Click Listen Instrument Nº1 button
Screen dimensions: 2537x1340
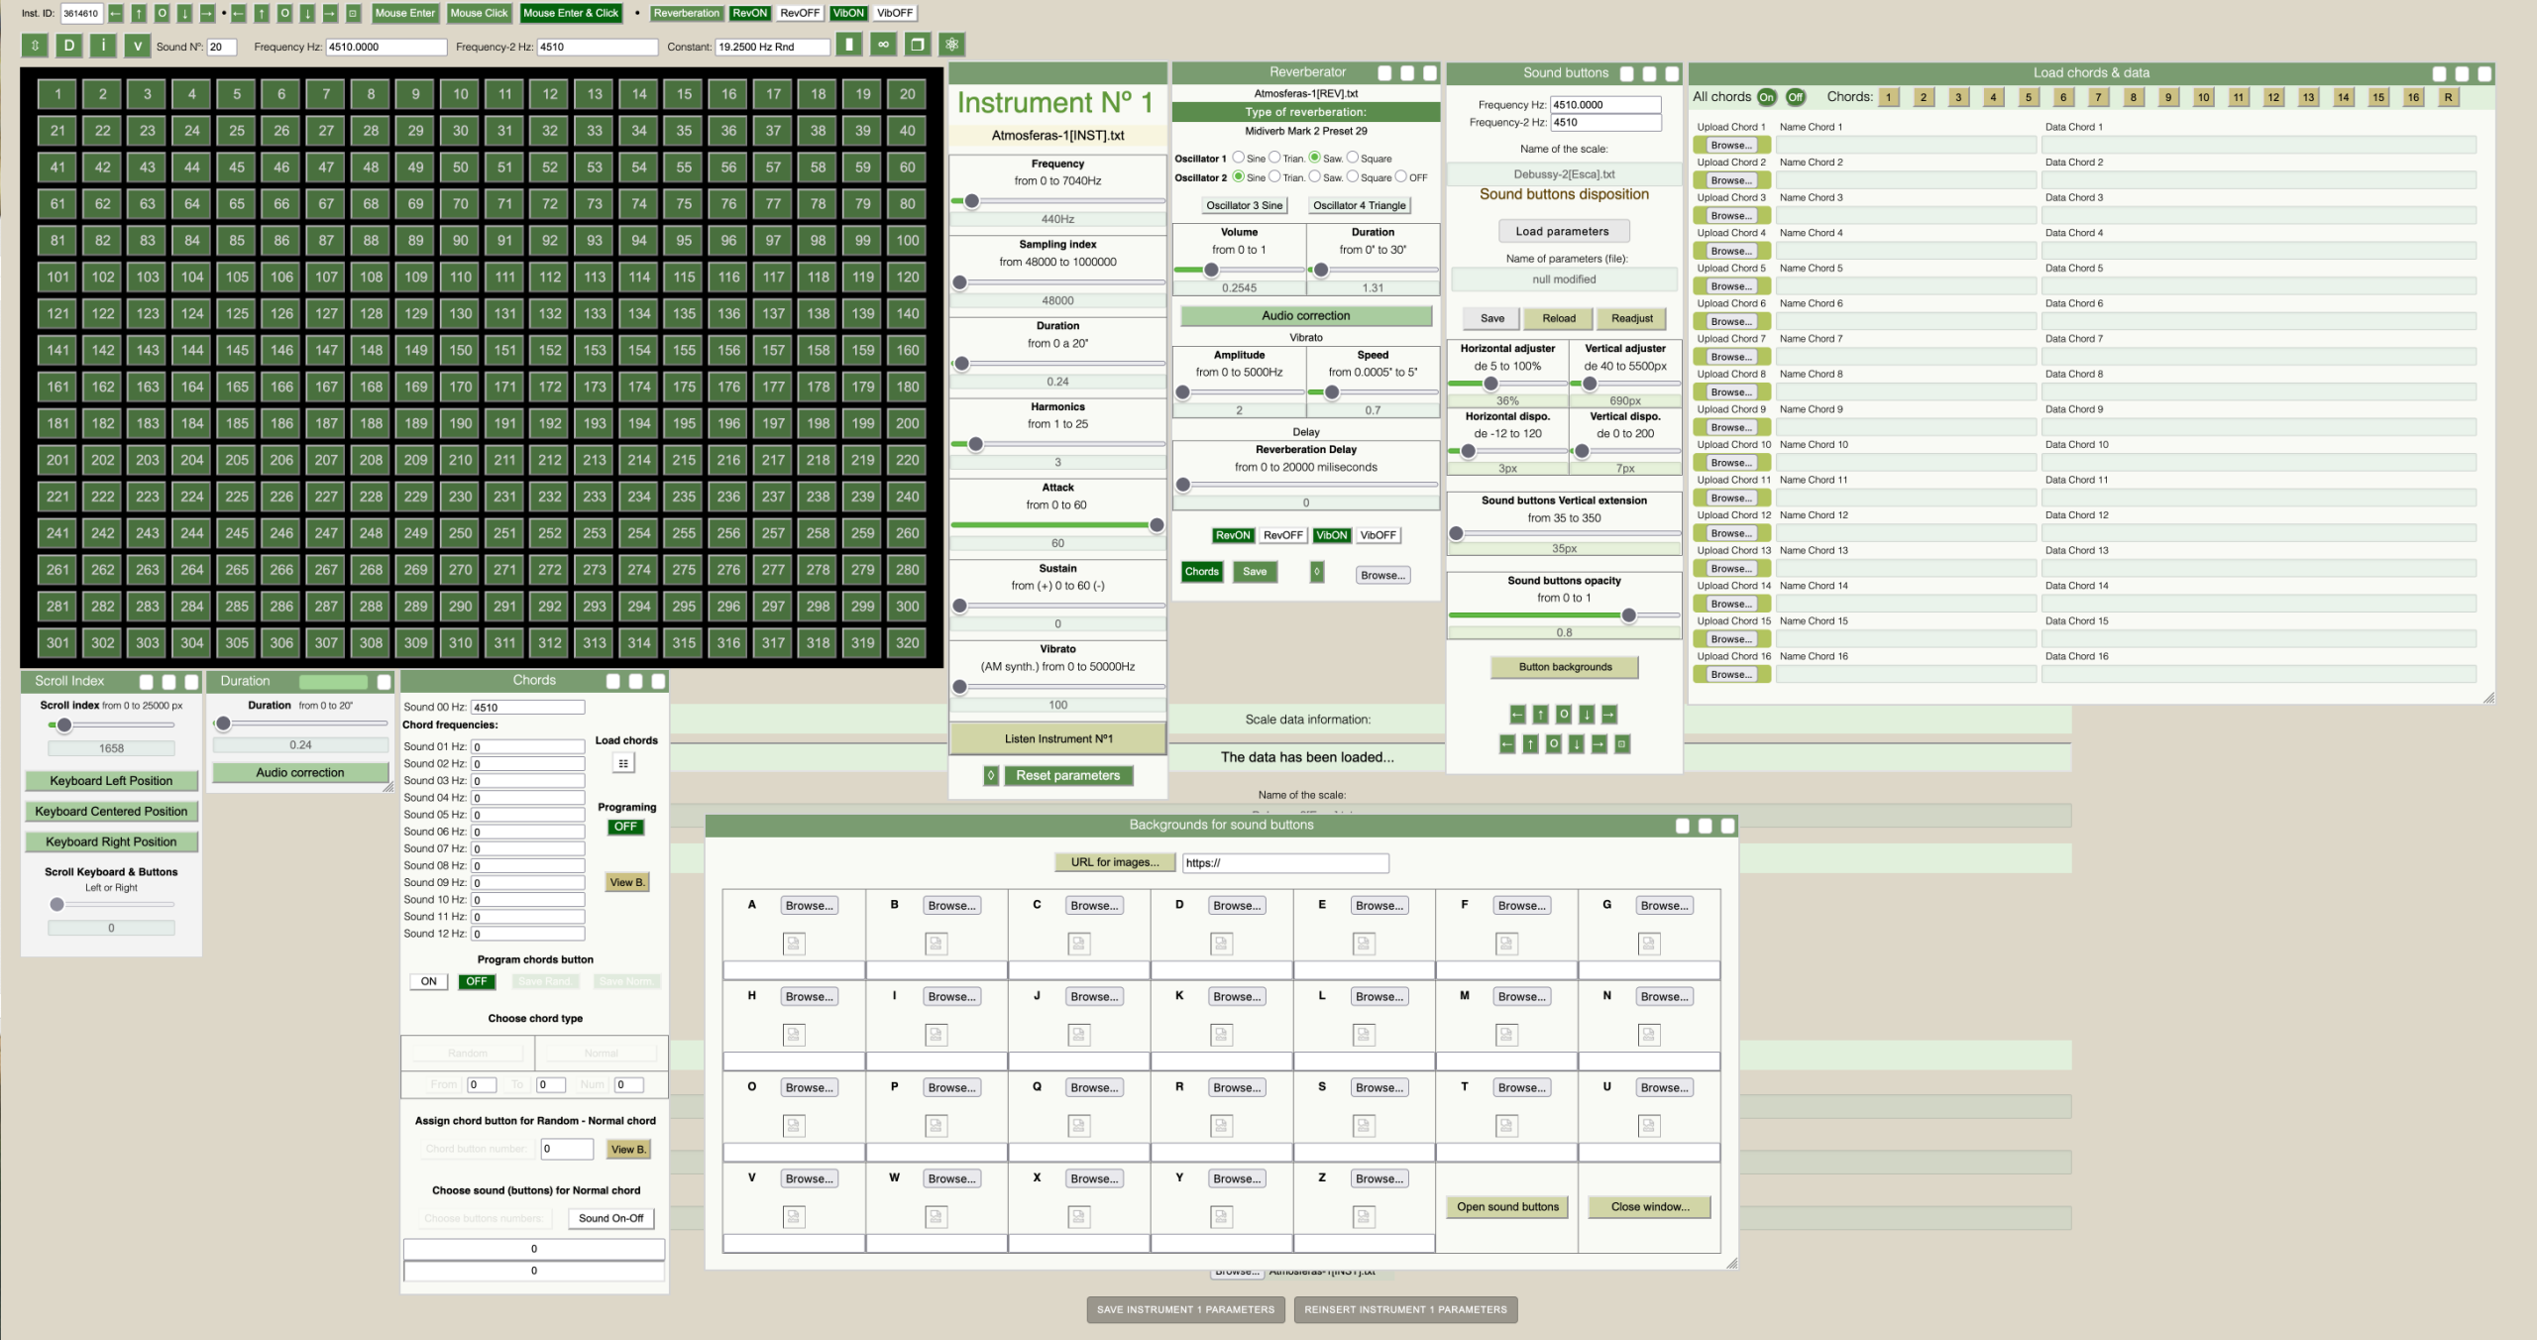pyautogui.click(x=1057, y=738)
